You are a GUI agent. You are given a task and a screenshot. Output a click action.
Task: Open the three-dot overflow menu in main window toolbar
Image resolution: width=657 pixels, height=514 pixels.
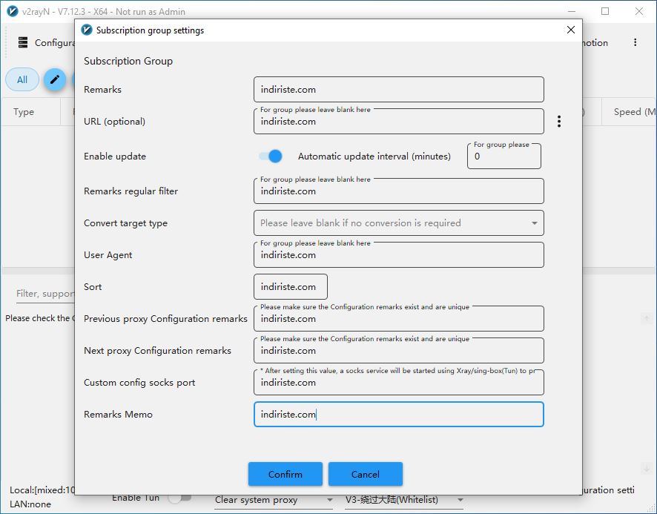635,42
